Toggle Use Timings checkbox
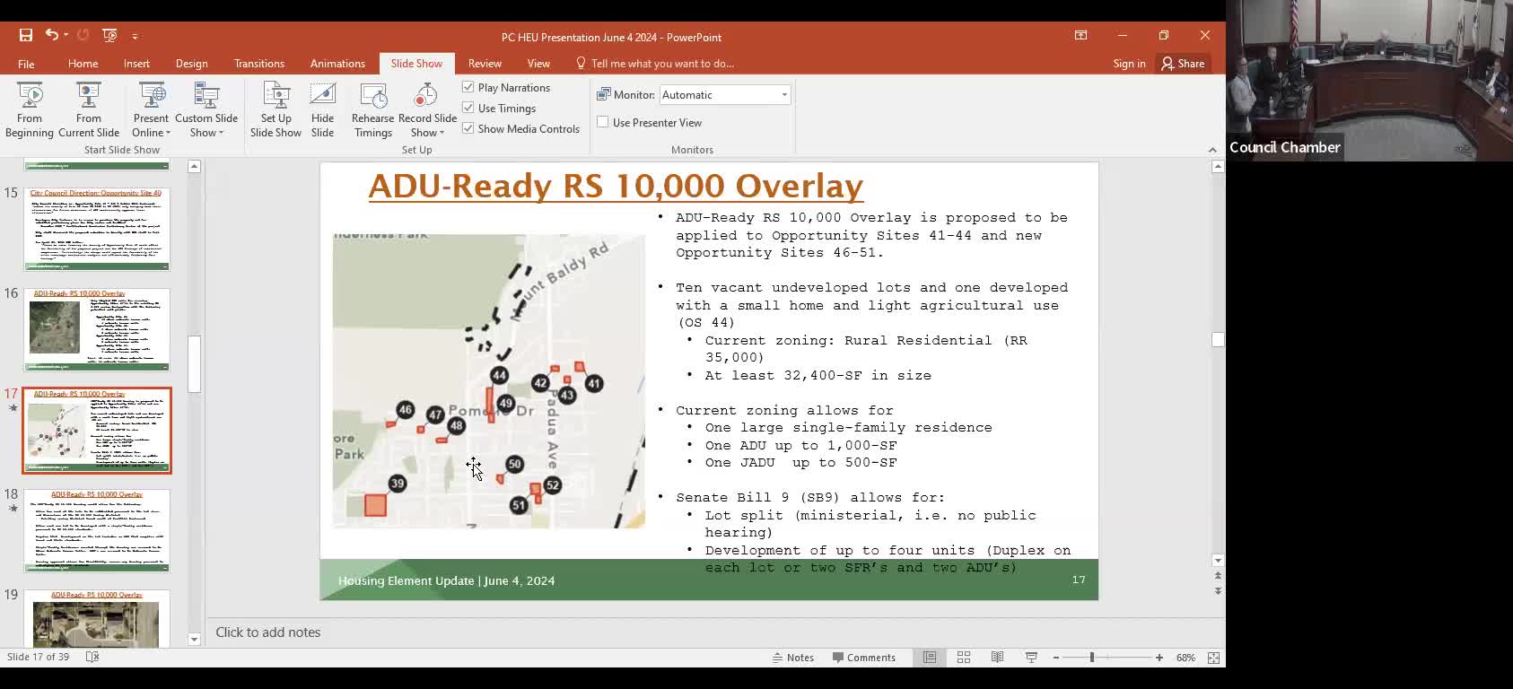 point(468,108)
